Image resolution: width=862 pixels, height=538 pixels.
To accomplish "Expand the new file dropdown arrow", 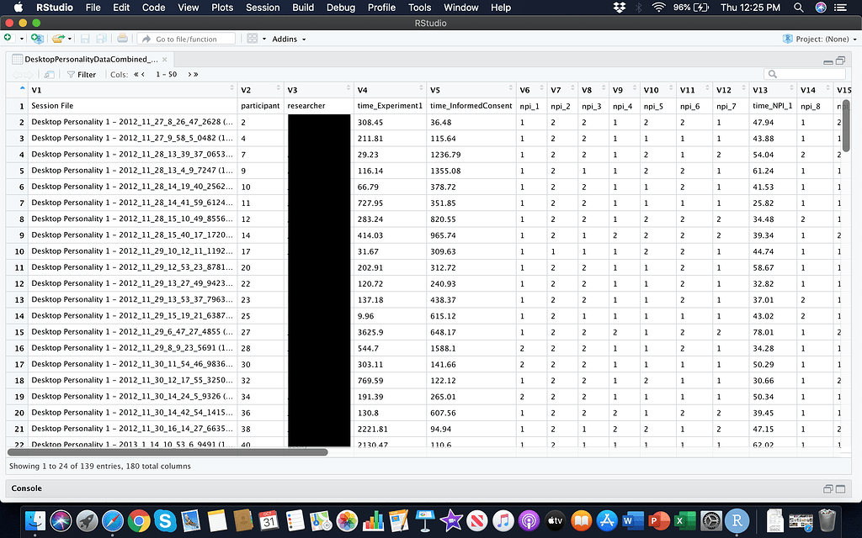I will pos(21,39).
